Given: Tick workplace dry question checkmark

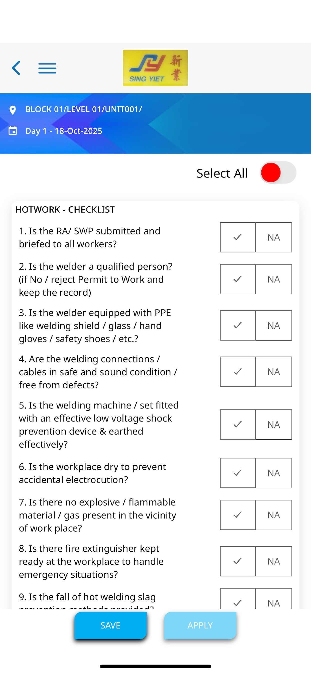Looking at the screenshot, I should coord(238,473).
